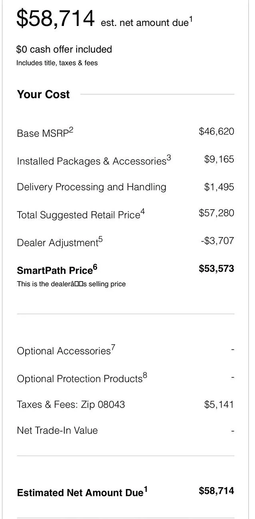Open footnote 2 next to Base MSRP

(71, 130)
